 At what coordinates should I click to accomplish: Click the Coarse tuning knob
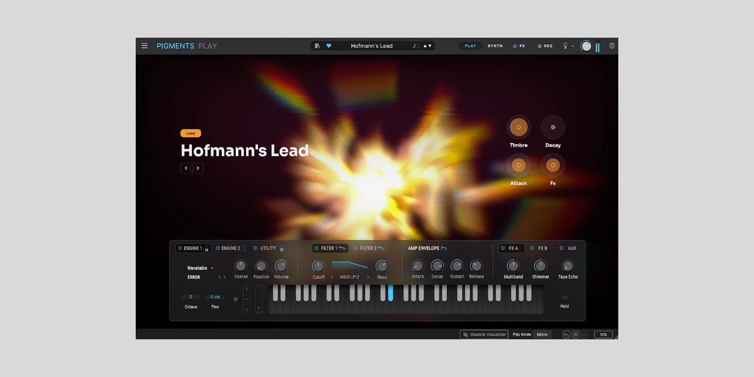coord(241,266)
